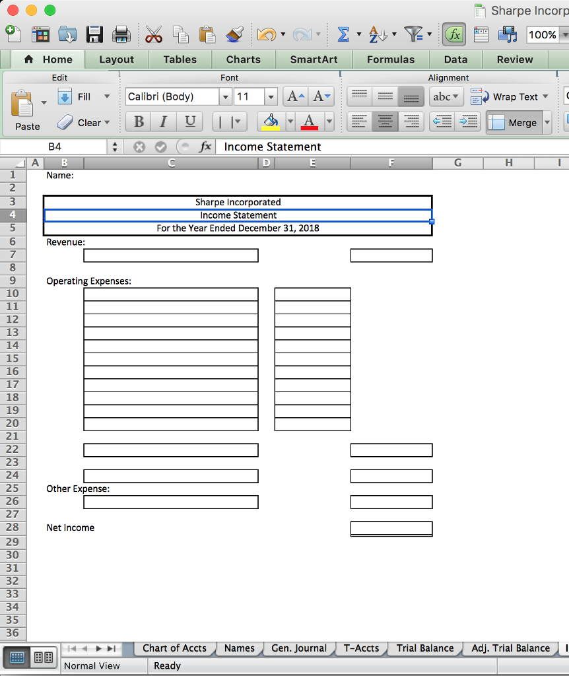Apply red font color with the A swatch
569x676 pixels.
[x=310, y=121]
